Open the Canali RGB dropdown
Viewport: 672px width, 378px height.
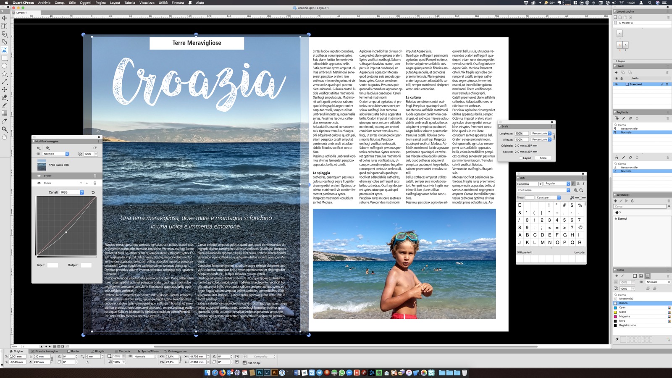[72, 192]
